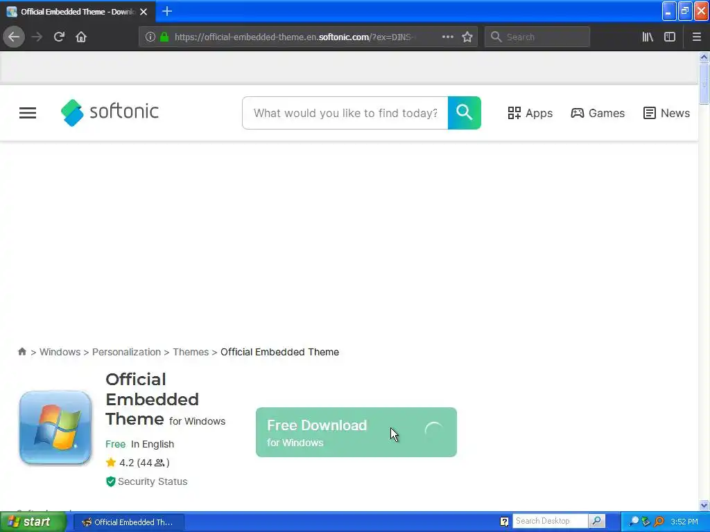Select Official Embedded Th... taskbar button

pos(128,522)
